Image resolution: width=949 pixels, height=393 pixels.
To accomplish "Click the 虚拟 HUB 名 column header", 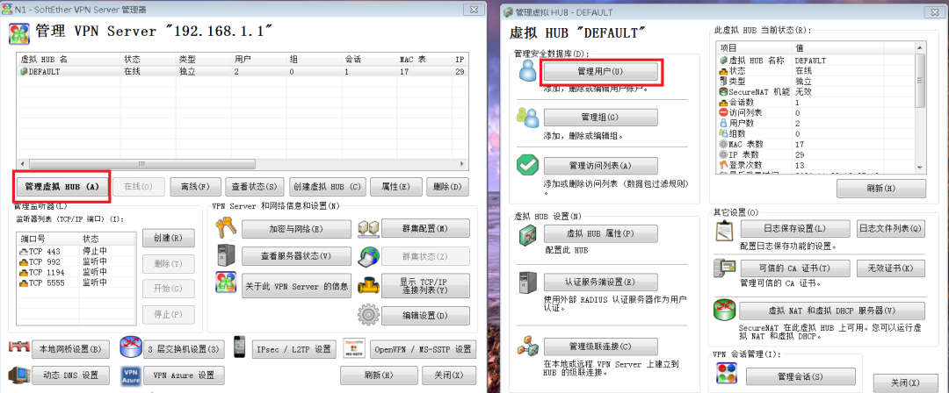I will pos(69,60).
